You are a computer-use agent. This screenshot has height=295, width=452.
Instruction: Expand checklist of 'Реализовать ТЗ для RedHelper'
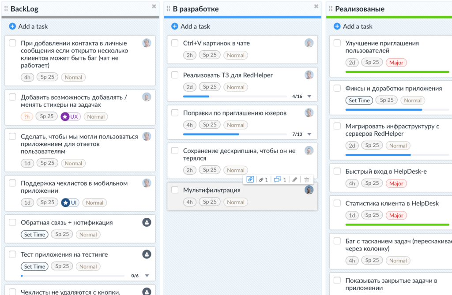[309, 97]
